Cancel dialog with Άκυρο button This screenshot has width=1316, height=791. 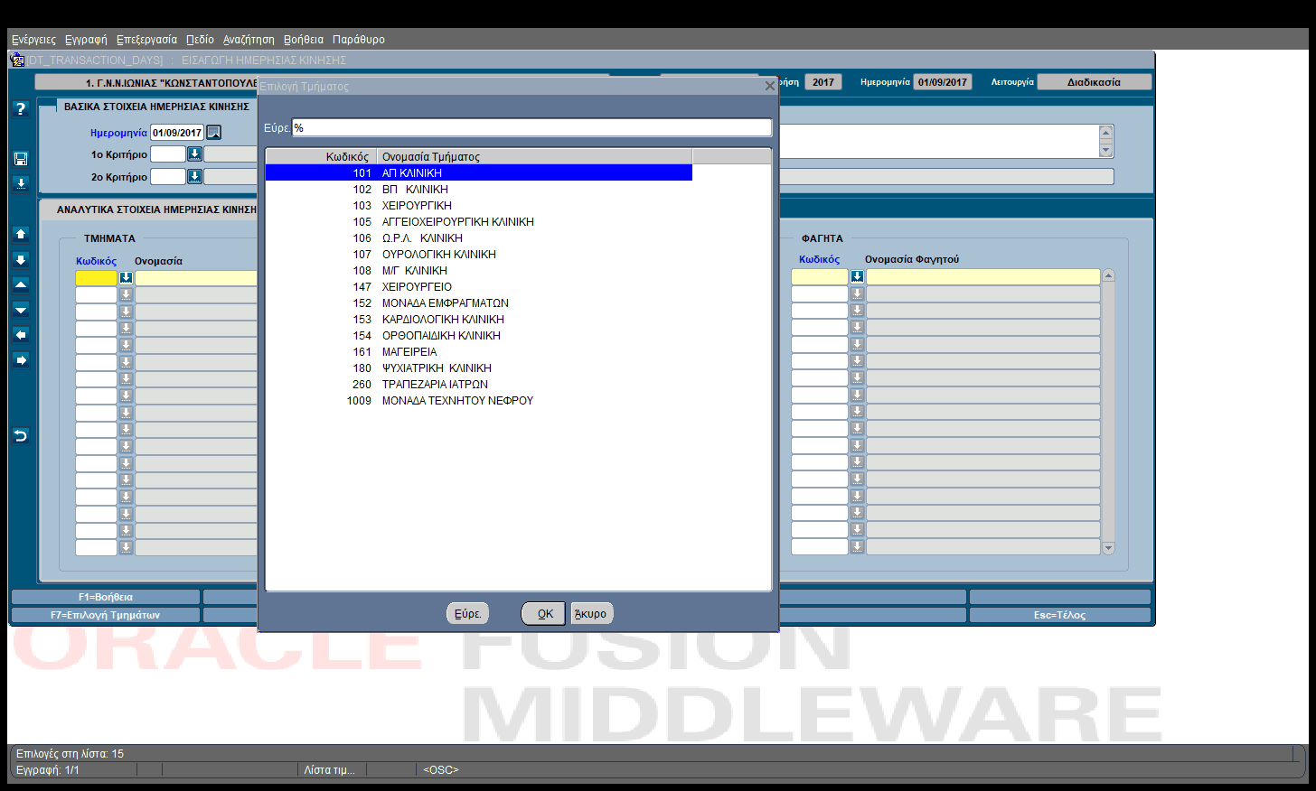(x=591, y=613)
